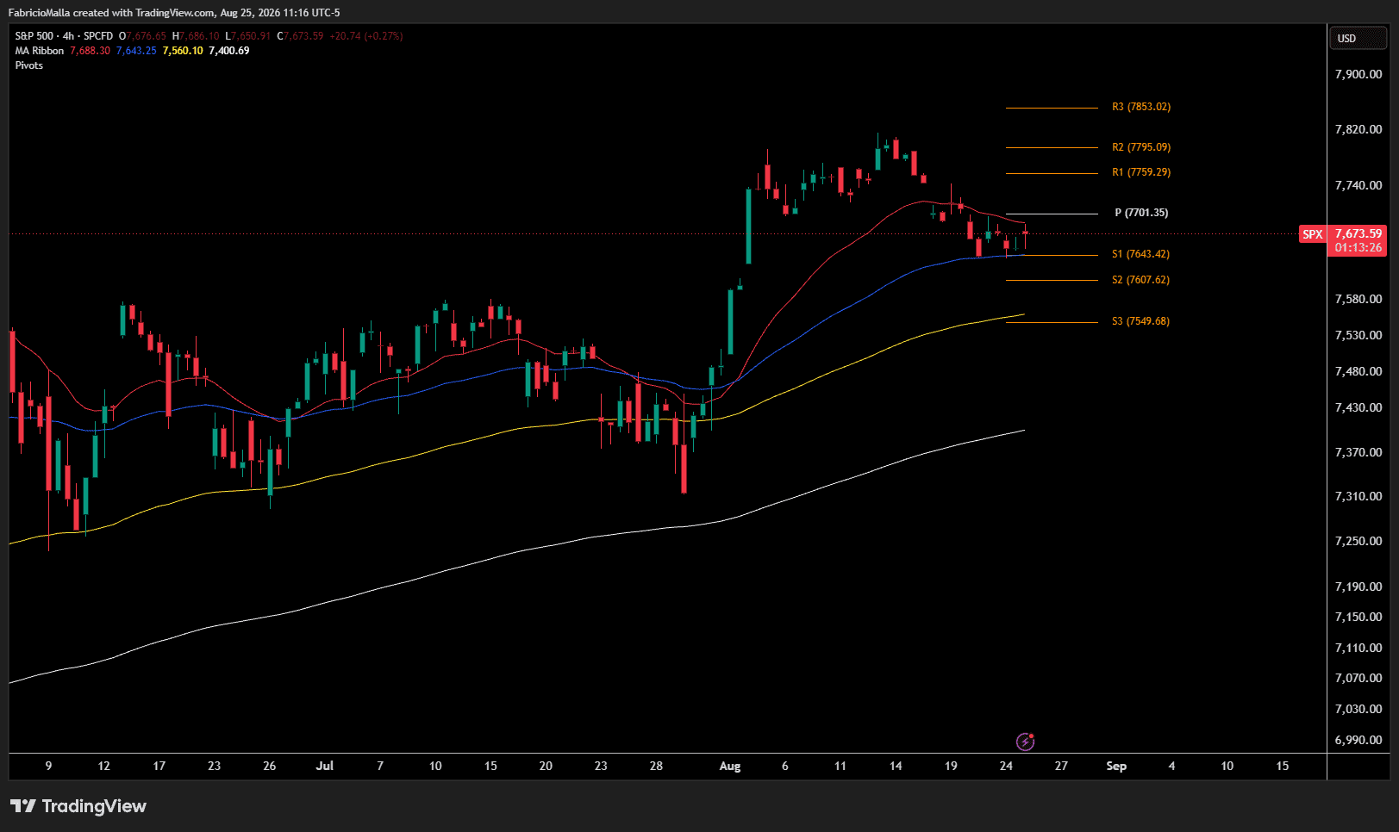Click the 7,900.00 price axis label
Image resolution: width=1399 pixels, height=832 pixels.
1358,74
